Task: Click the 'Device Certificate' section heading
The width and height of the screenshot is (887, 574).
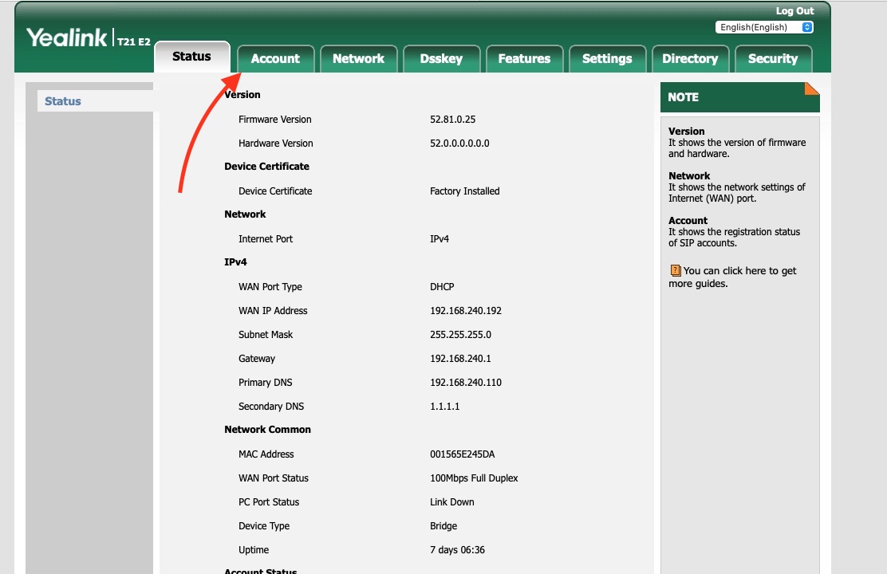Action: 266,167
